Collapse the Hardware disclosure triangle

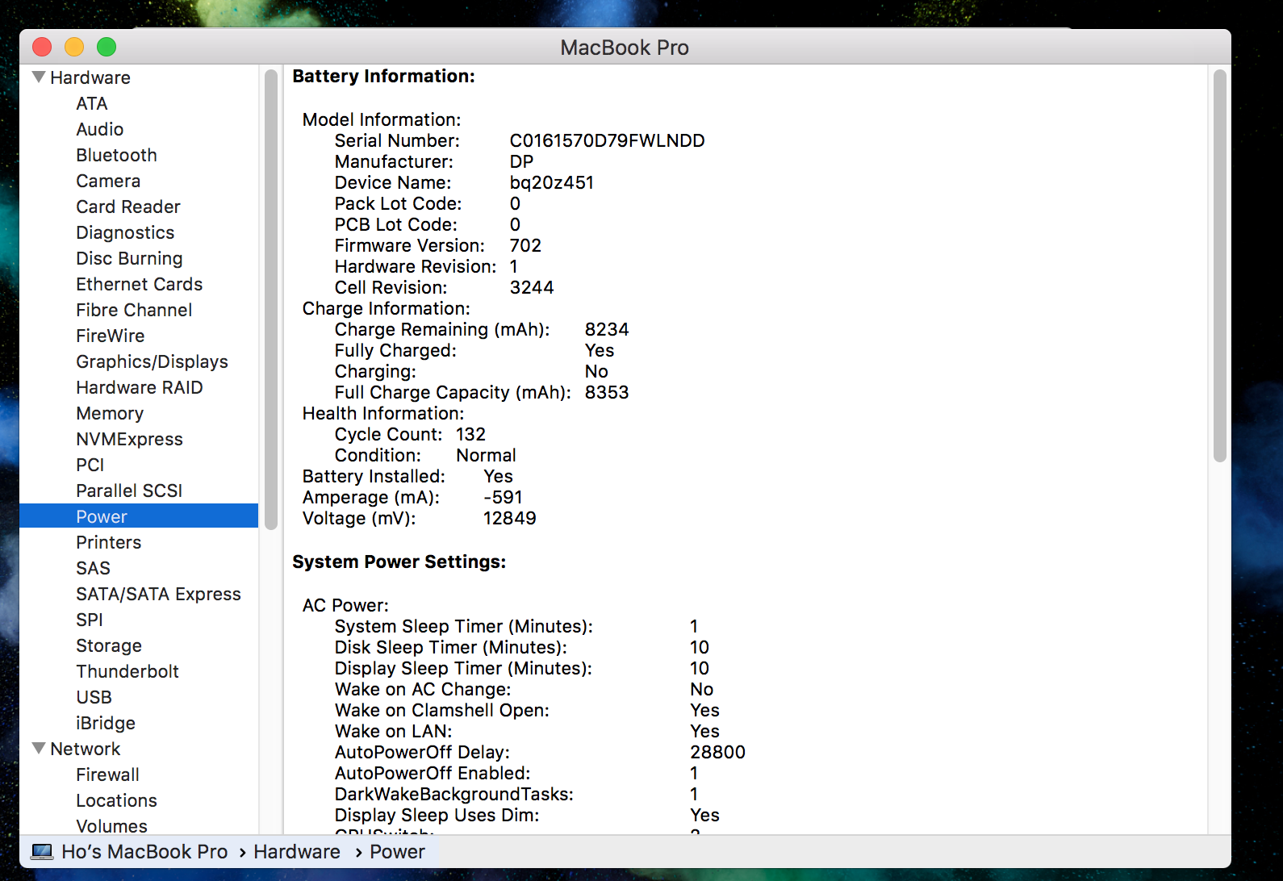click(39, 77)
